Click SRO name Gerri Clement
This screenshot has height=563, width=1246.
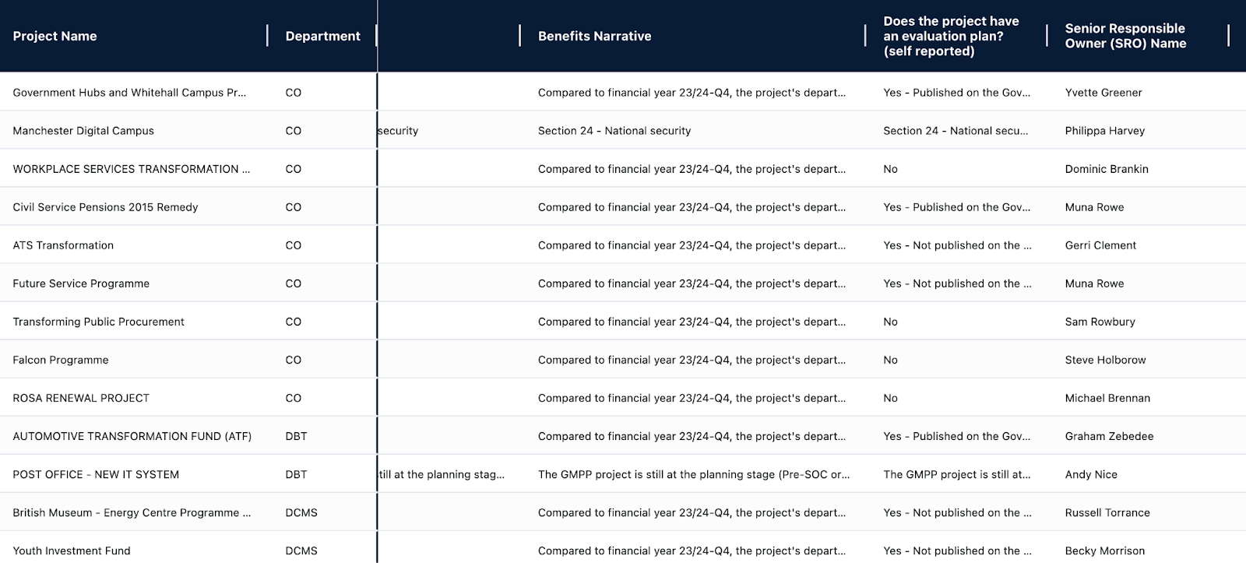point(1100,245)
